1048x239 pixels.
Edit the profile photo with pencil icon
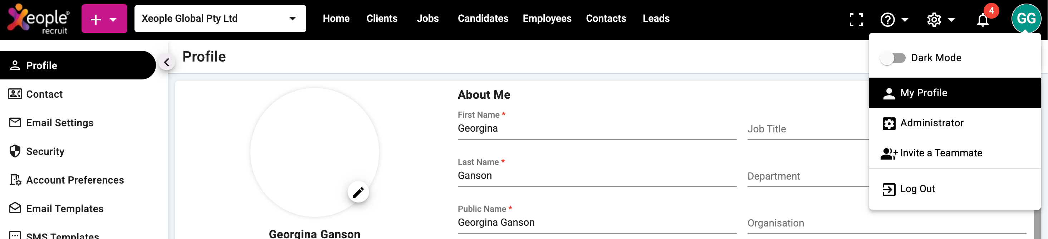pyautogui.click(x=358, y=192)
